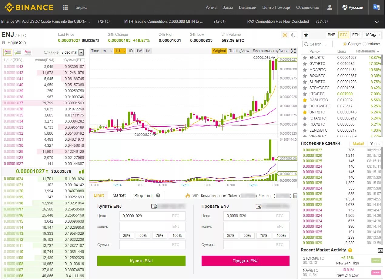385x279 pixels.
Task: Click the VIP flame icon
Action: [188, 196]
